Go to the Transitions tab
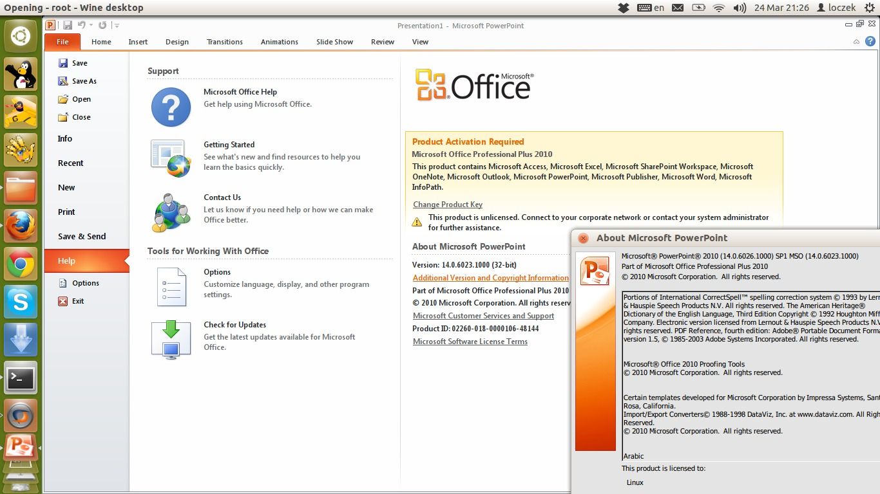Screen dimensions: 880x494 click(x=225, y=42)
